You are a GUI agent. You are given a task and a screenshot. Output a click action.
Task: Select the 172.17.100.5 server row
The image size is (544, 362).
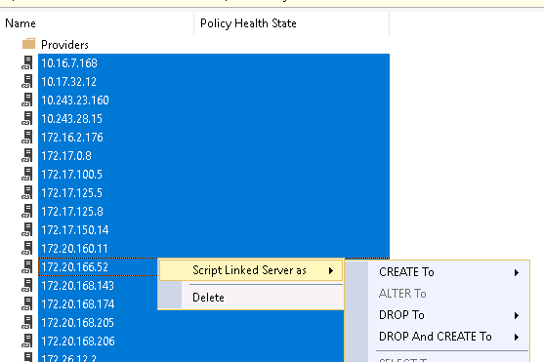[x=214, y=175]
